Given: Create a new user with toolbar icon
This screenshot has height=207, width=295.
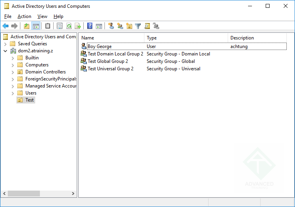Looking at the screenshot, I should point(111,26).
